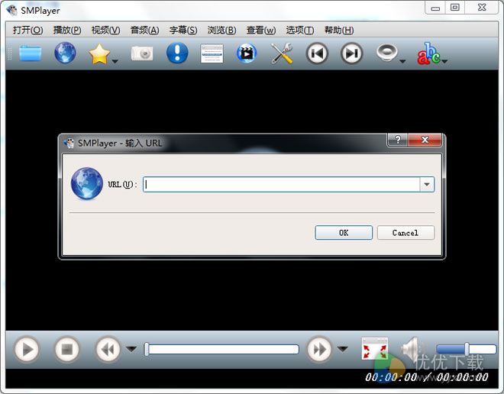Open the playlist icon in the toolbar
The image size is (504, 394).
tap(212, 53)
